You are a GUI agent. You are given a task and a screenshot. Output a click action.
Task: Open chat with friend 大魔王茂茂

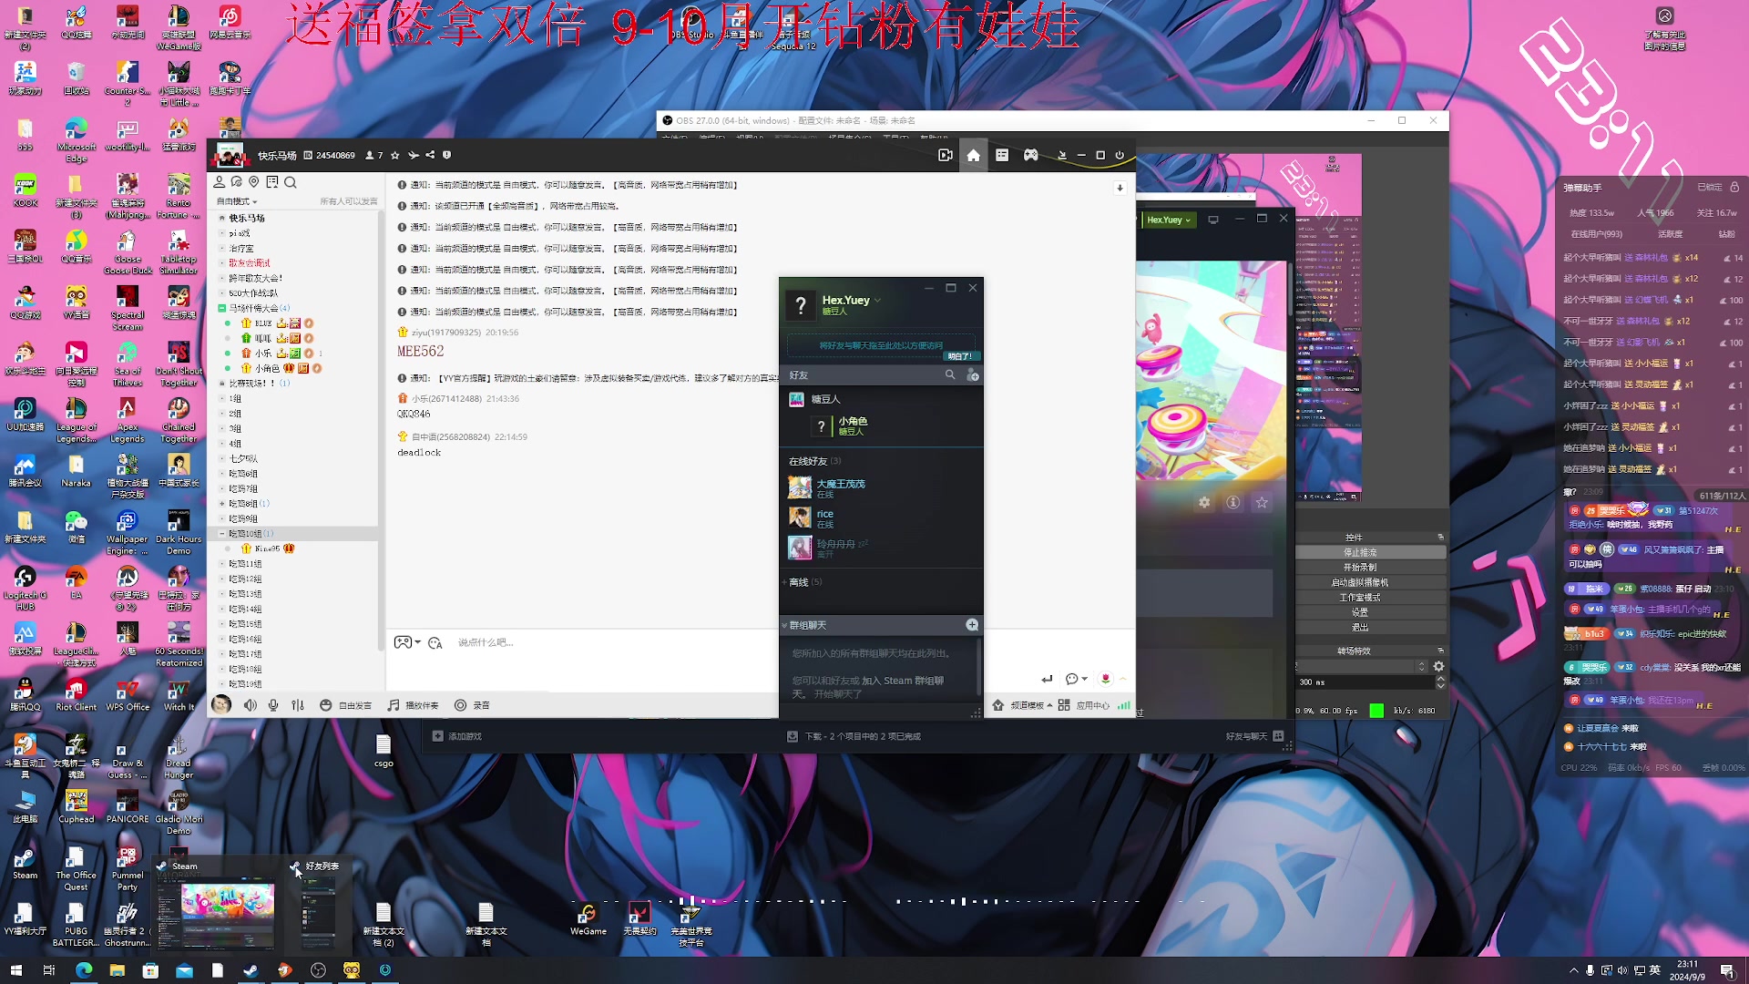(x=880, y=487)
